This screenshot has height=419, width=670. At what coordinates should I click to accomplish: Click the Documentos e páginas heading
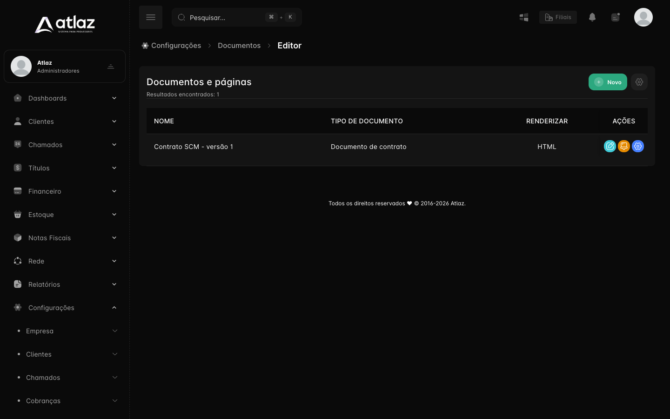[x=199, y=82]
